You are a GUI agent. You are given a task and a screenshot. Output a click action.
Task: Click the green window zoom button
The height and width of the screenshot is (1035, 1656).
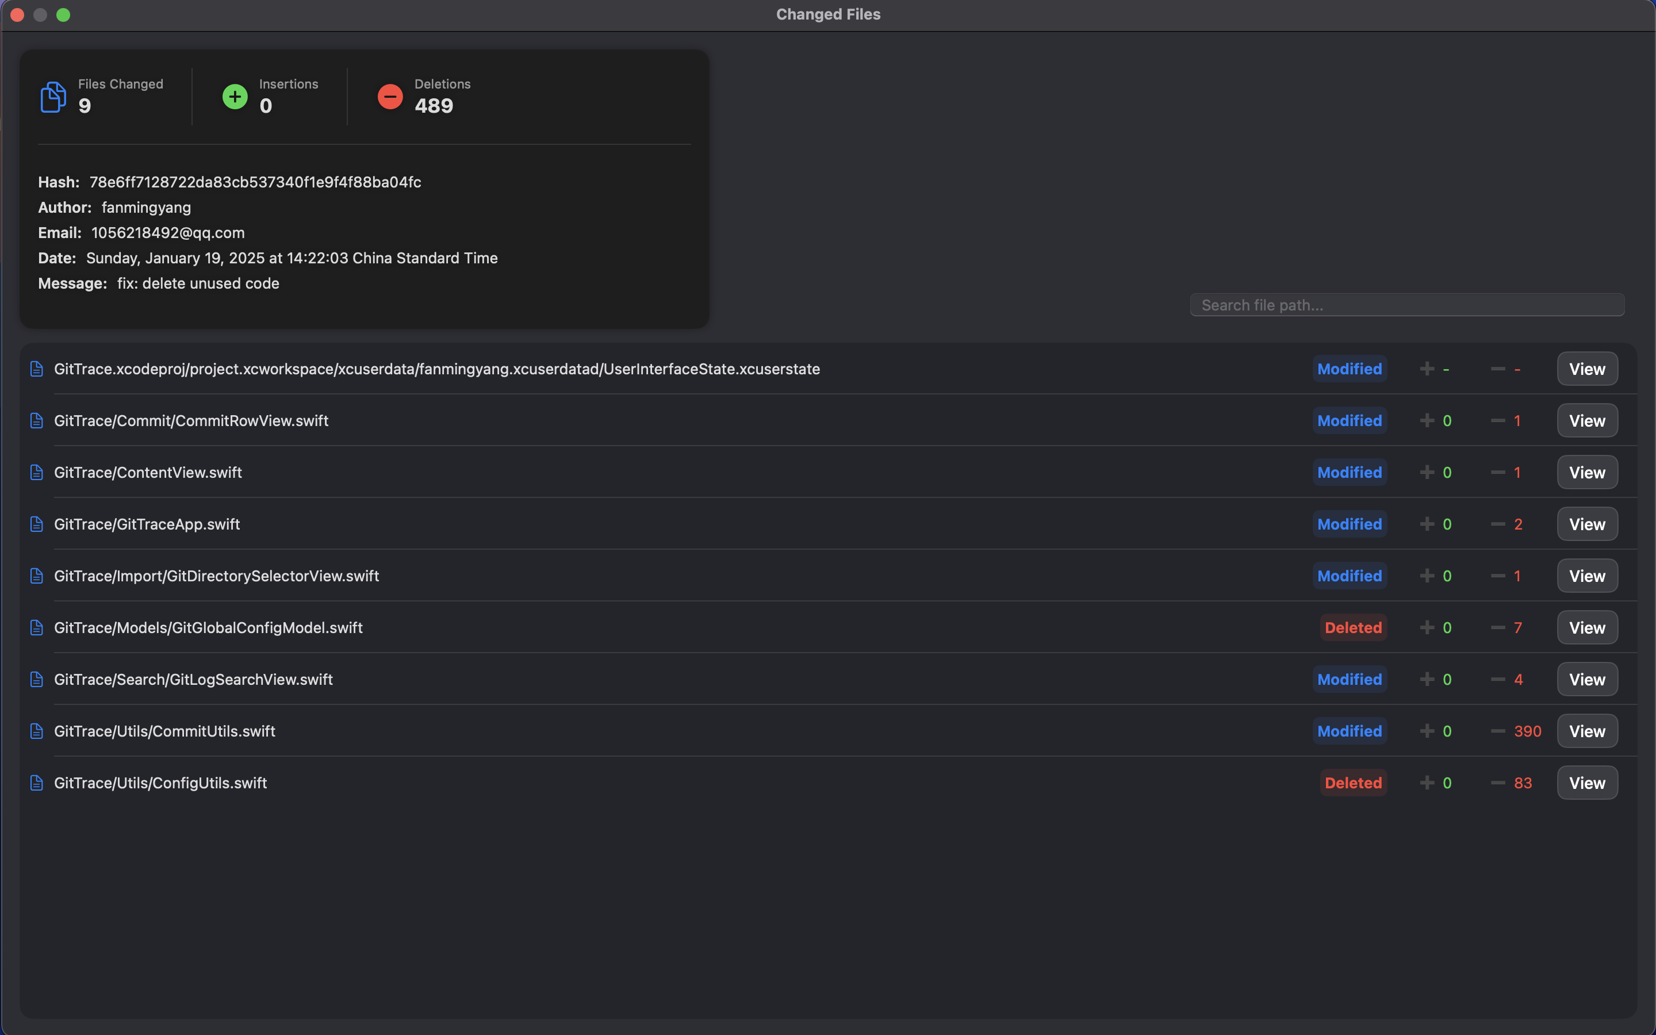(63, 15)
